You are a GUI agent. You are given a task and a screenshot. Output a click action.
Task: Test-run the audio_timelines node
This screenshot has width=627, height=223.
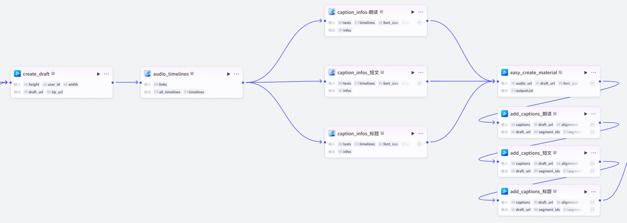[x=228, y=74]
